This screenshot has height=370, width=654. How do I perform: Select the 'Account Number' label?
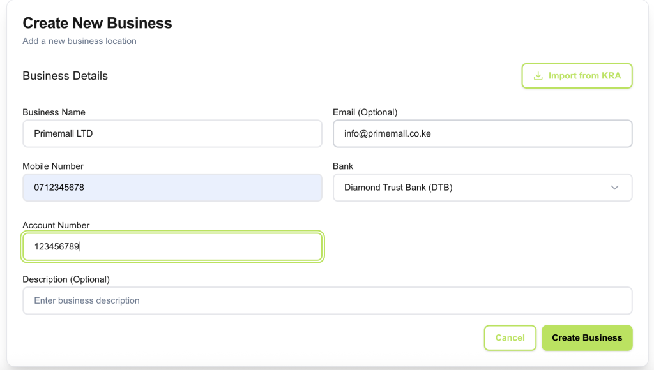pos(56,225)
